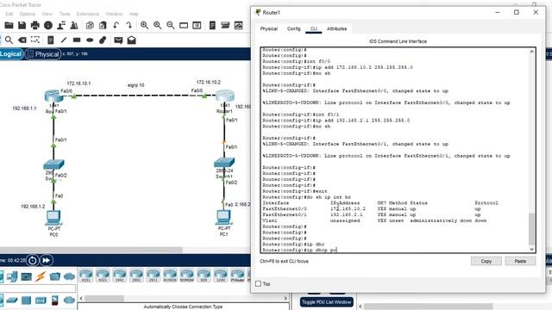Select the switch above PC1
552x310 pixels.
tap(224, 163)
